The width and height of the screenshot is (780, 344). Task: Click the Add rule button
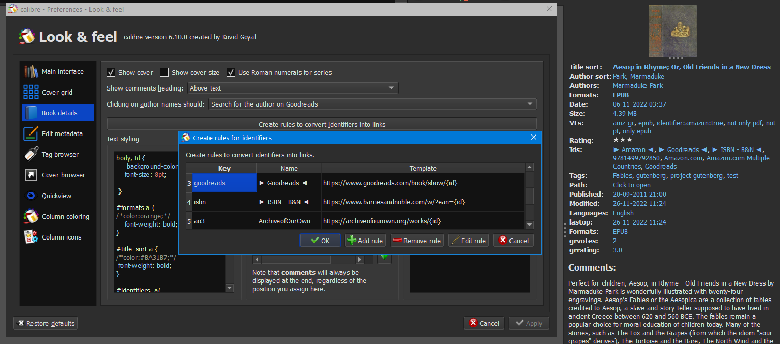[x=365, y=241]
